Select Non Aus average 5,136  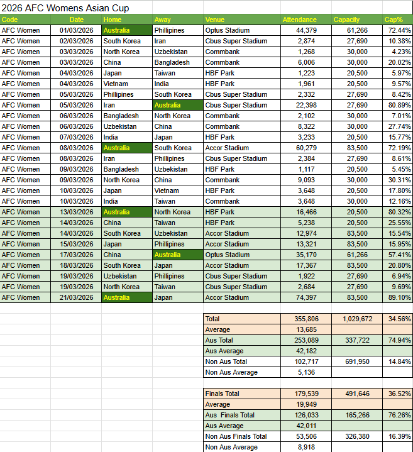pyautogui.click(x=306, y=372)
